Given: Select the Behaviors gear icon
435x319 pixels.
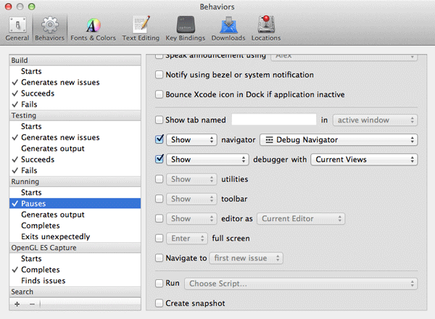Looking at the screenshot, I should pyautogui.click(x=49, y=28).
